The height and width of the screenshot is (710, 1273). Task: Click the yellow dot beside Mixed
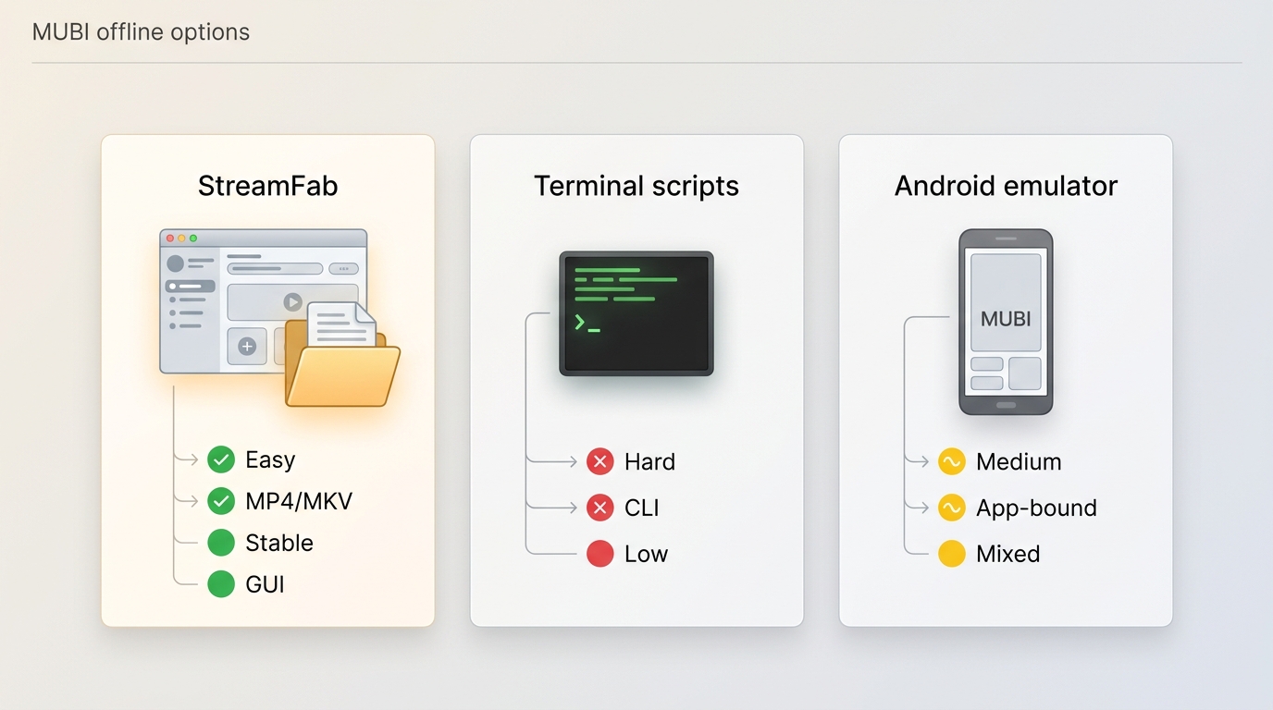click(952, 554)
